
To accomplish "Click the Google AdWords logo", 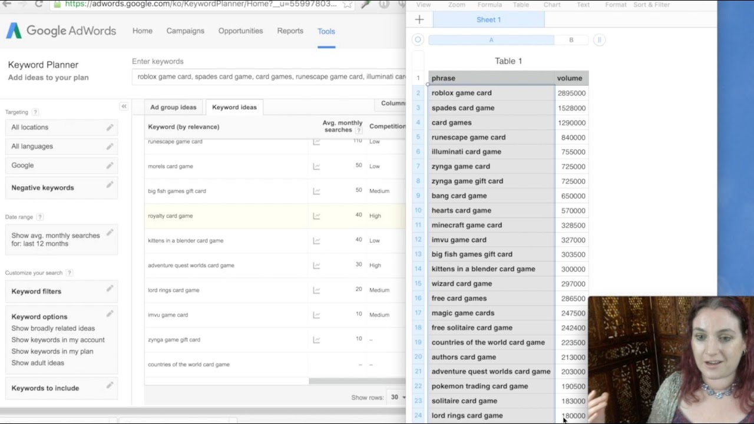I will [x=61, y=31].
